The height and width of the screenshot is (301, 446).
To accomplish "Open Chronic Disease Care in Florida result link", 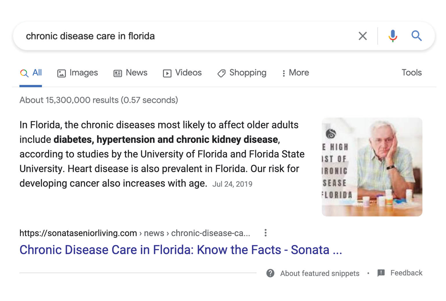I will [x=181, y=250].
